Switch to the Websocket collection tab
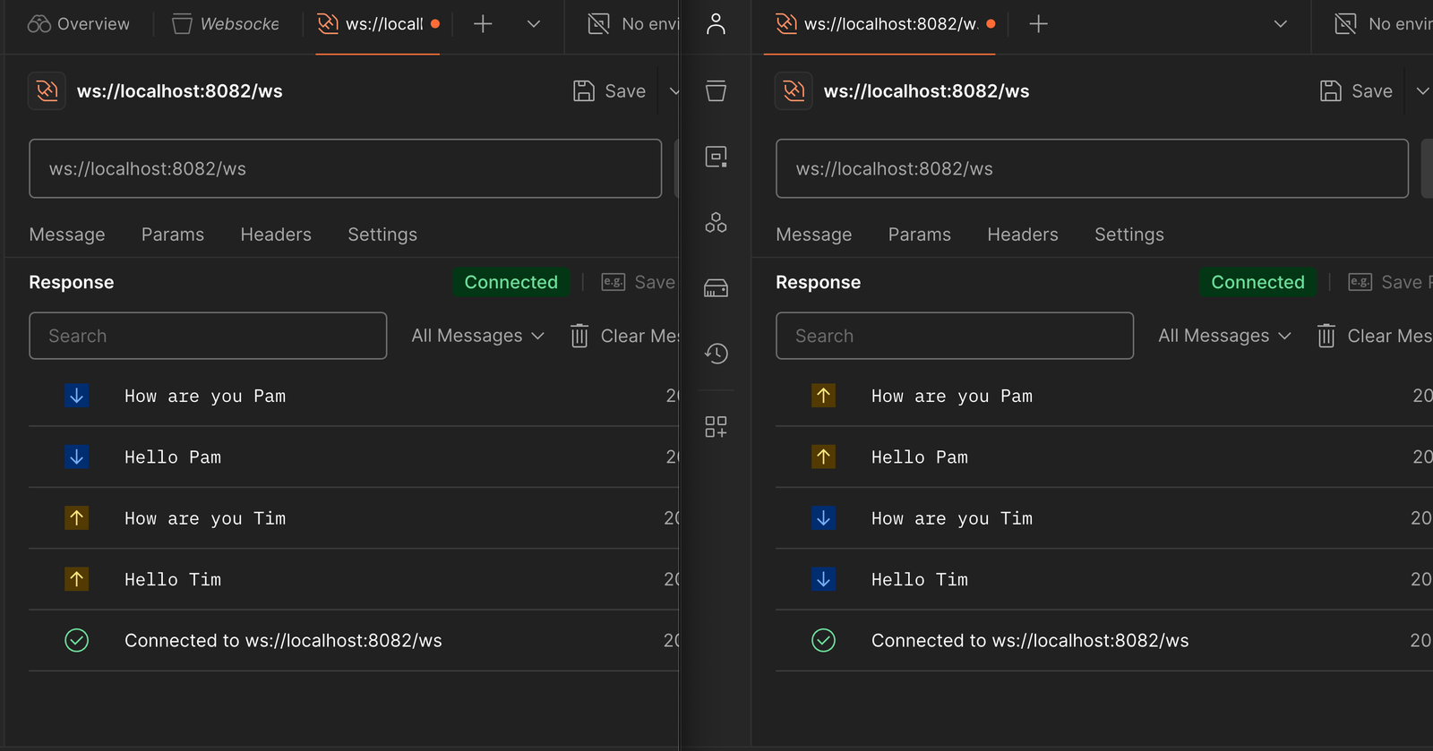The width and height of the screenshot is (1433, 751). tap(226, 24)
